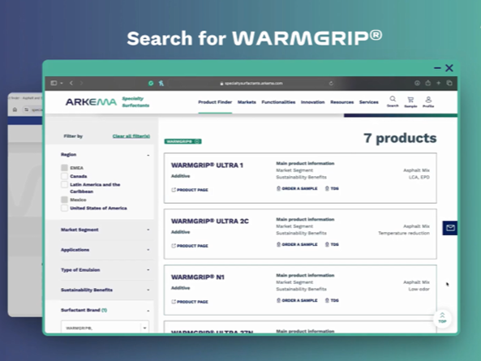Image resolution: width=481 pixels, height=361 pixels.
Task: Close the teal framed window with X
Action: click(x=449, y=68)
